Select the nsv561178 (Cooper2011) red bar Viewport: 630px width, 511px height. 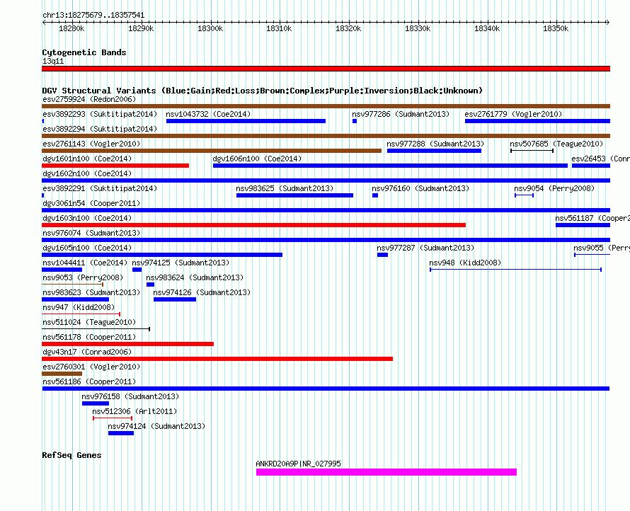point(127,344)
